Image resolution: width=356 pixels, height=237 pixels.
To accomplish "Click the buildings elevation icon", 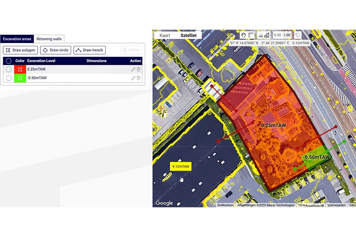I will [267, 35].
